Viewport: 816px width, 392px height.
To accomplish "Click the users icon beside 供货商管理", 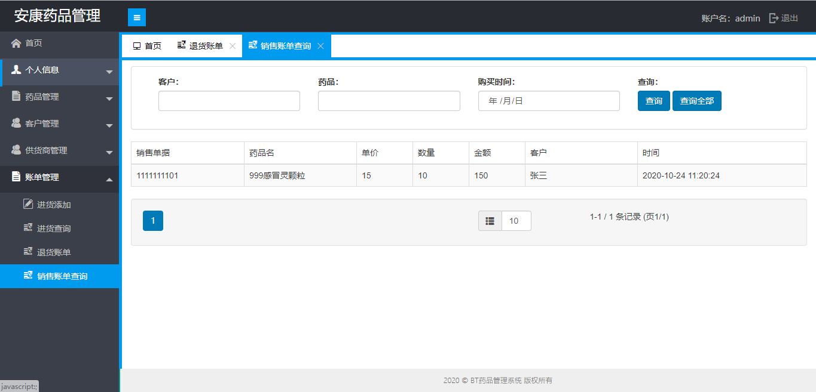I will tap(16, 150).
